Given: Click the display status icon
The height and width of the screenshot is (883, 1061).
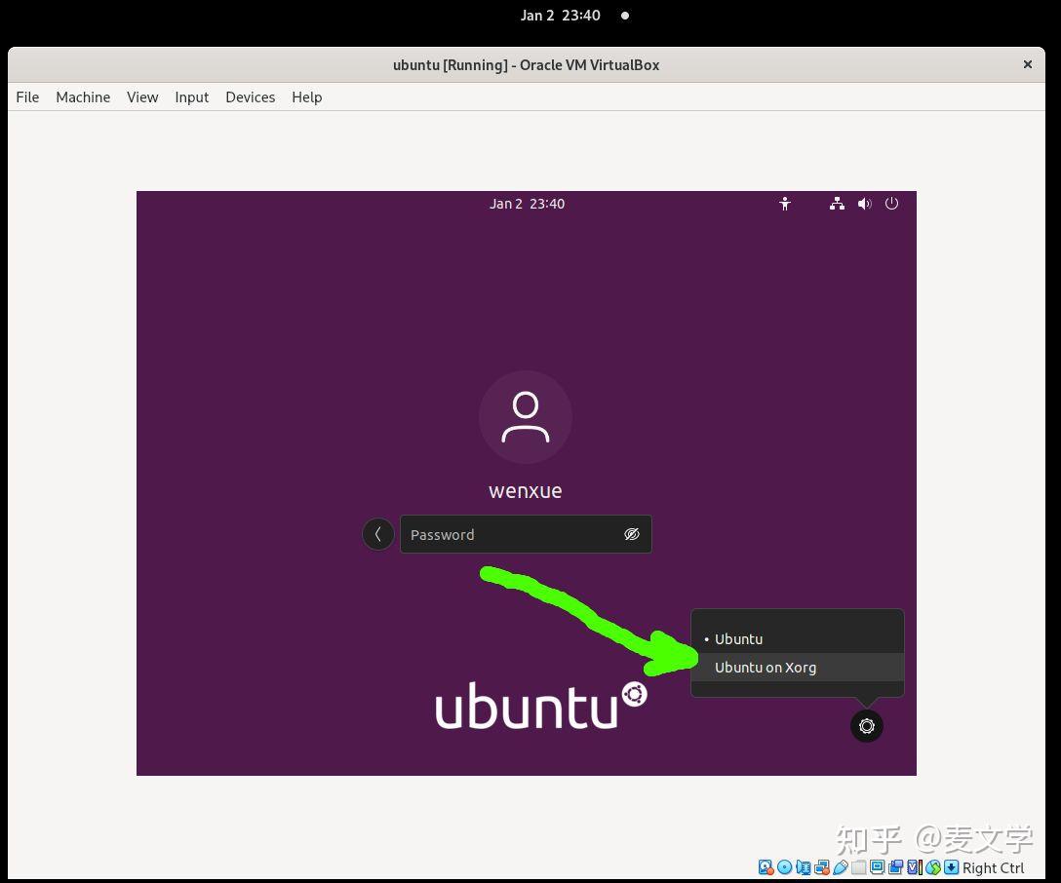Looking at the screenshot, I should pos(877,867).
